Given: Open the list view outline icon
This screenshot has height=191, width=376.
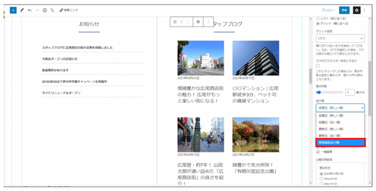Looking at the screenshot, I should coord(52,10).
